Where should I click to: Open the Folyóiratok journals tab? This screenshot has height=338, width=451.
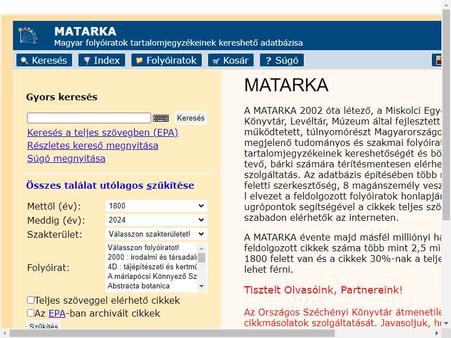pos(166,60)
